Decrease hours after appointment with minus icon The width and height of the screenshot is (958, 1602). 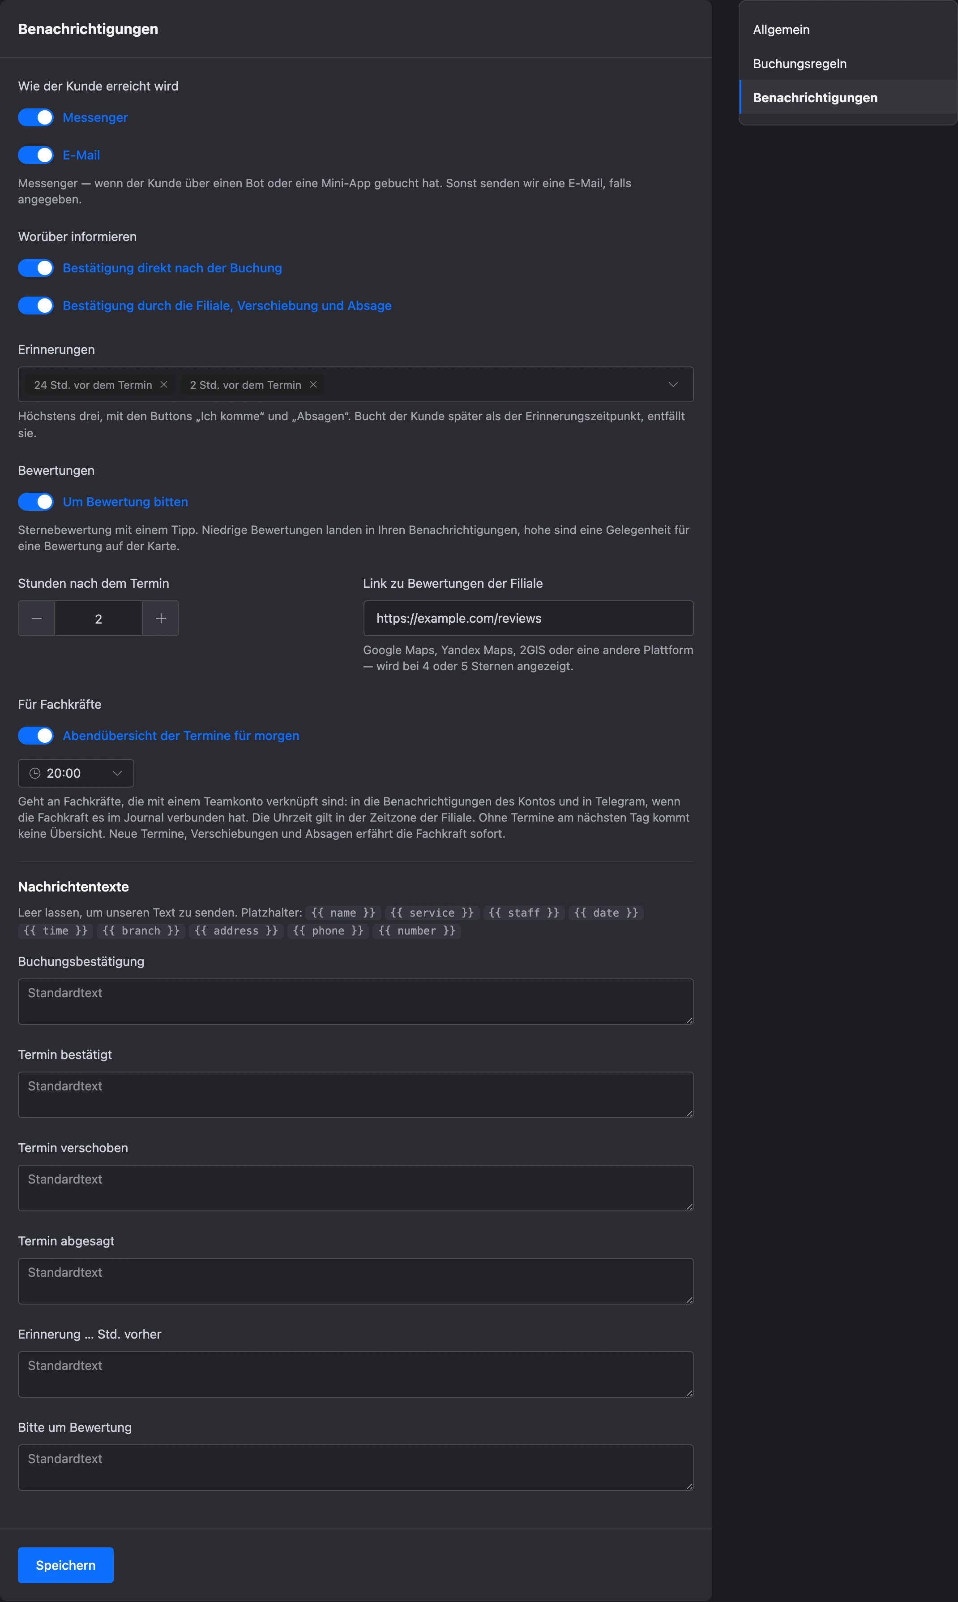click(x=37, y=618)
